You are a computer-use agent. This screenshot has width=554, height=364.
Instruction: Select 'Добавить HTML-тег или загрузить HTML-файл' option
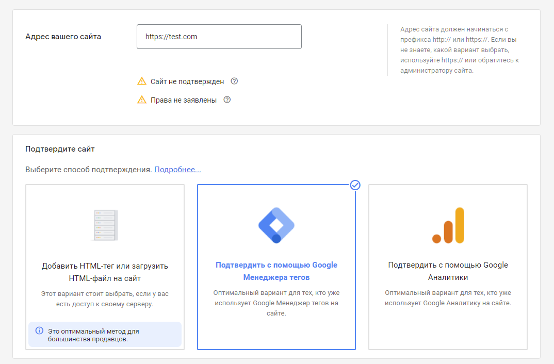tap(105, 272)
